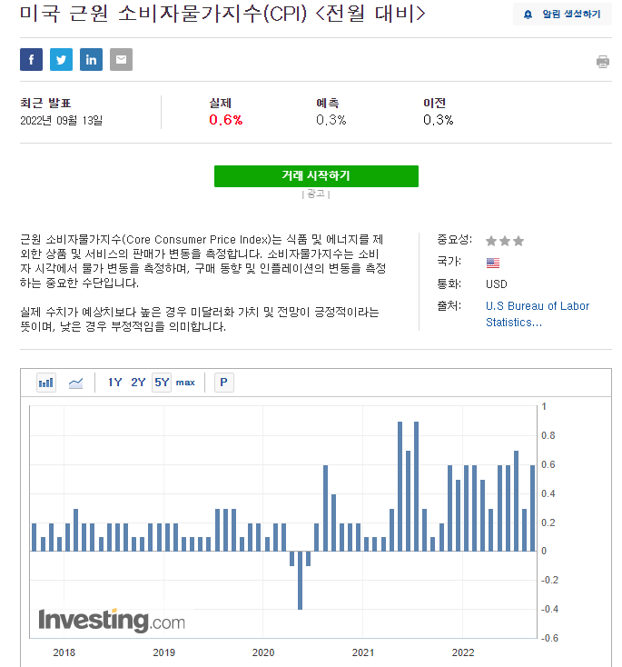Screen dimensions: 622x667
Task: Click the lowest negative bar in 2020
Action: pyautogui.click(x=301, y=581)
